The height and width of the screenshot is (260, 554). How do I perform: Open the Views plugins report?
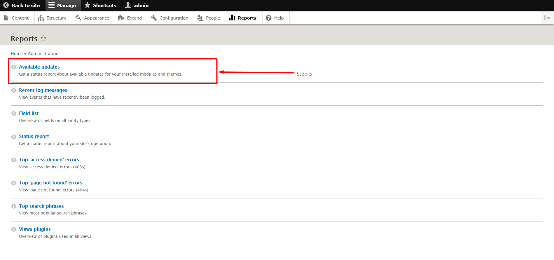click(35, 229)
